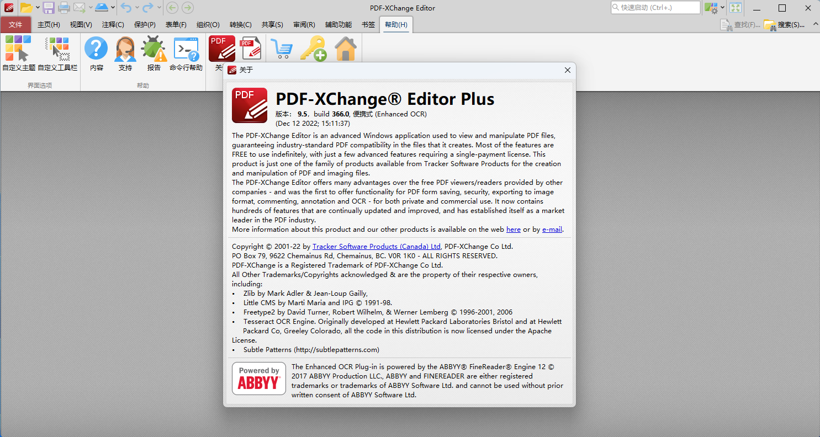Switch to the 转换(C) tab

coord(241,25)
